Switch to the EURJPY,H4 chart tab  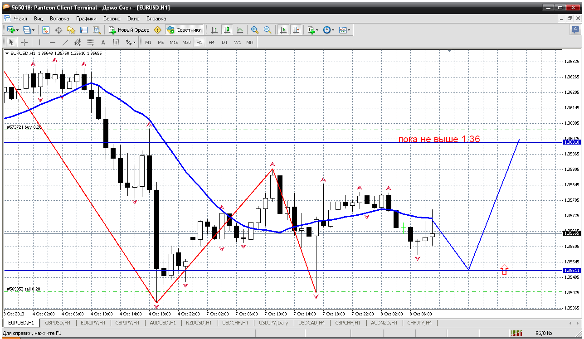[93, 323]
